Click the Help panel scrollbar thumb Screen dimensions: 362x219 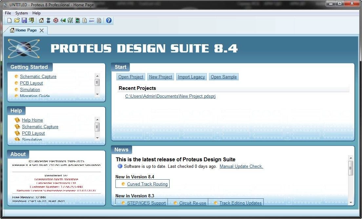(97, 127)
